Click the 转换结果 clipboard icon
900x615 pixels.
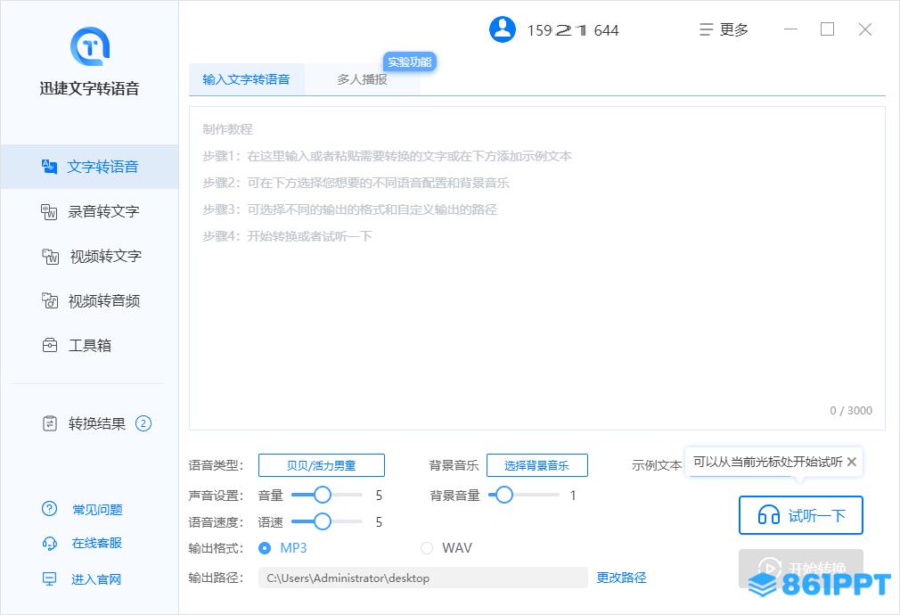tap(50, 423)
